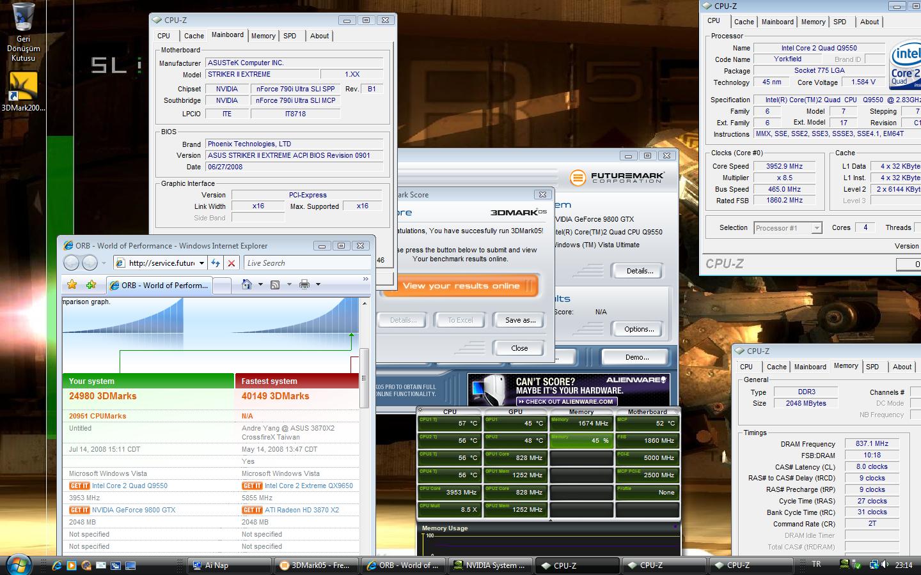Click the Internet Explorer vertical scrollbar thumb
921x575 pixels.
click(364, 379)
